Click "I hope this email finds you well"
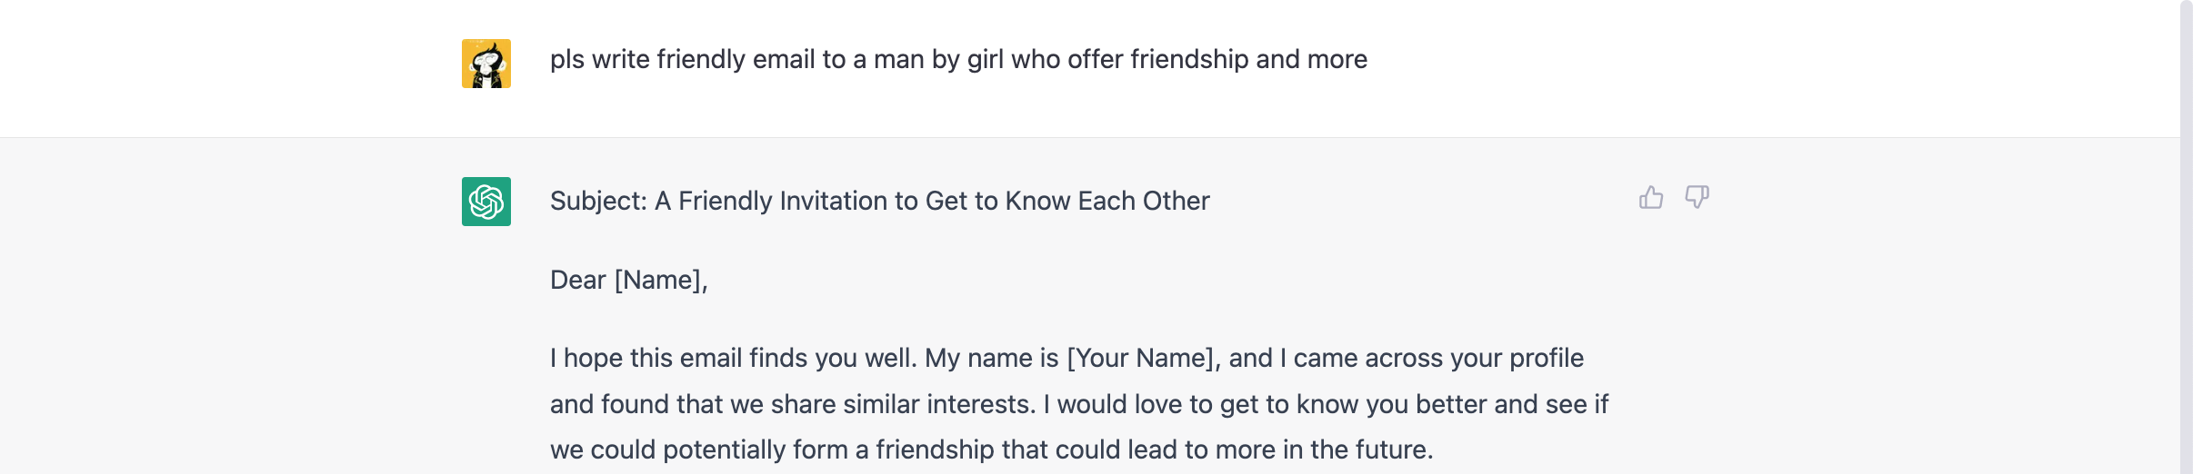Screen dimensions: 2193x474 pyautogui.click(x=733, y=359)
